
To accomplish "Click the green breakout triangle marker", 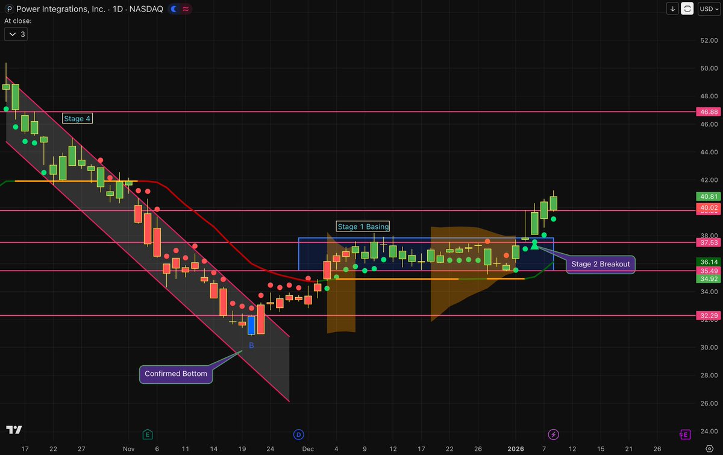I will (534, 246).
